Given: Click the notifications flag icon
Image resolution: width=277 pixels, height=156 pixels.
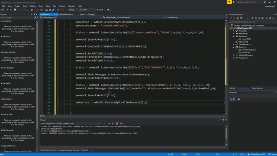Looking at the screenshot, I should (x=229, y=2).
